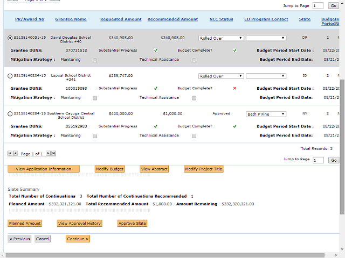The image size is (345, 258).
Task: Sort by Requested Amount column header
Action: click(121, 19)
